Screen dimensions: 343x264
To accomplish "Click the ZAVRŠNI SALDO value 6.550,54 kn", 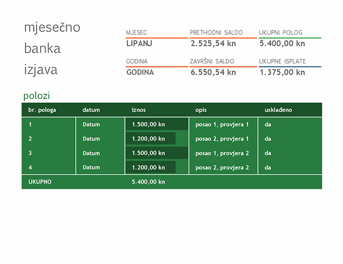I will click(x=213, y=72).
